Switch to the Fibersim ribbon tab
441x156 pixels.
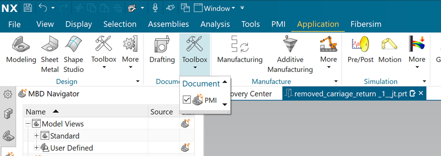[x=366, y=25]
